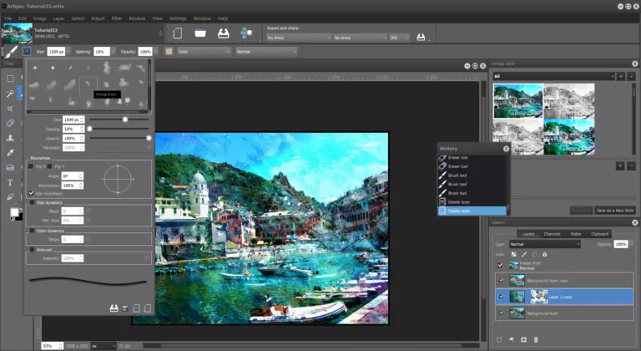Select the rectangular selection tool
Screen dimensions: 641x351
pos(10,78)
